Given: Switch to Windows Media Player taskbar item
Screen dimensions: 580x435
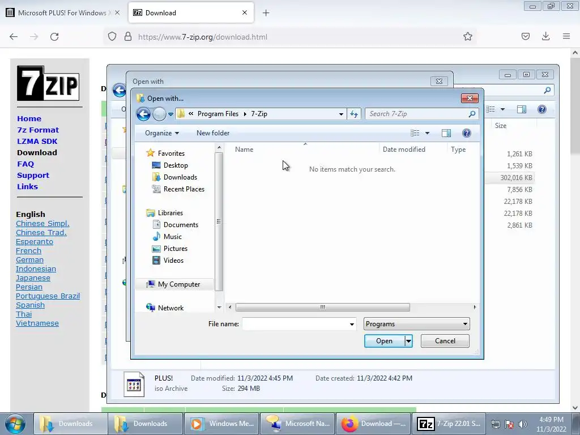Looking at the screenshot, I should pyautogui.click(x=221, y=424).
